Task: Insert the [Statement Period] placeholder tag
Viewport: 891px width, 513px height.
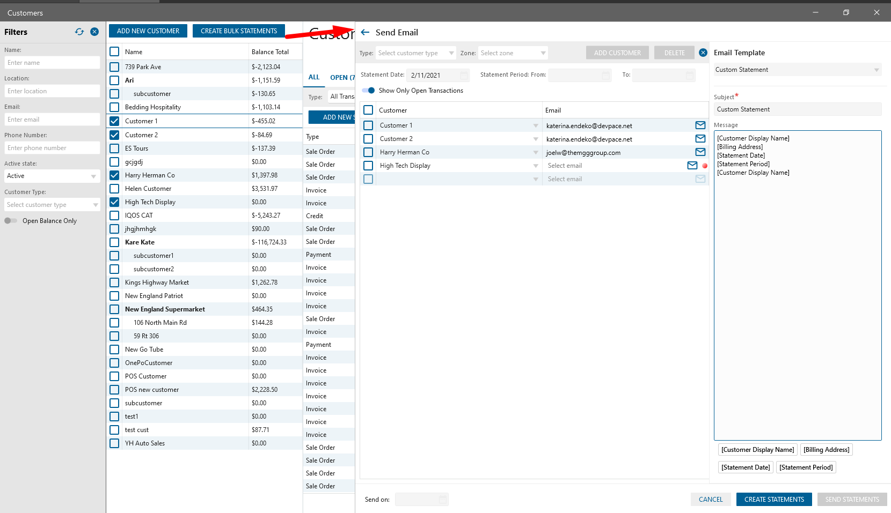Action: tap(806, 467)
